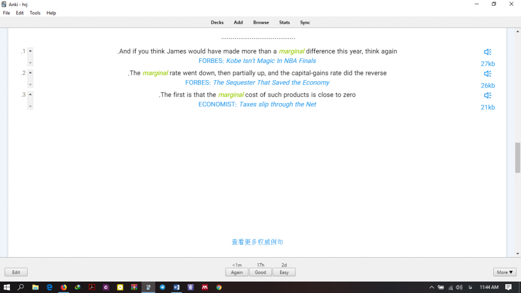Play audio for the first example sentence
This screenshot has height=293, width=521.
pos(488,52)
